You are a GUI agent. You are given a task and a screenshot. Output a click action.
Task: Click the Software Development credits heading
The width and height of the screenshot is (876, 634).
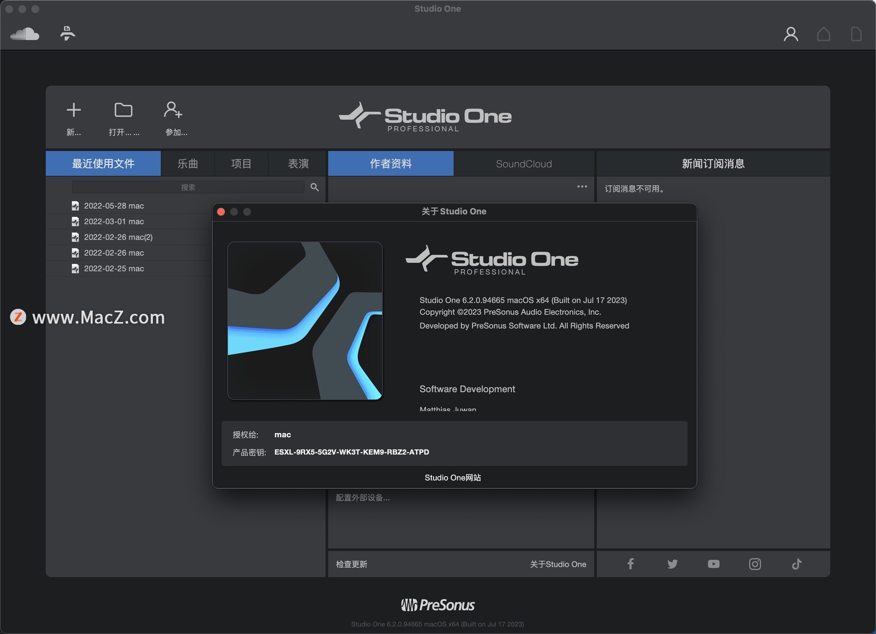pyautogui.click(x=467, y=389)
